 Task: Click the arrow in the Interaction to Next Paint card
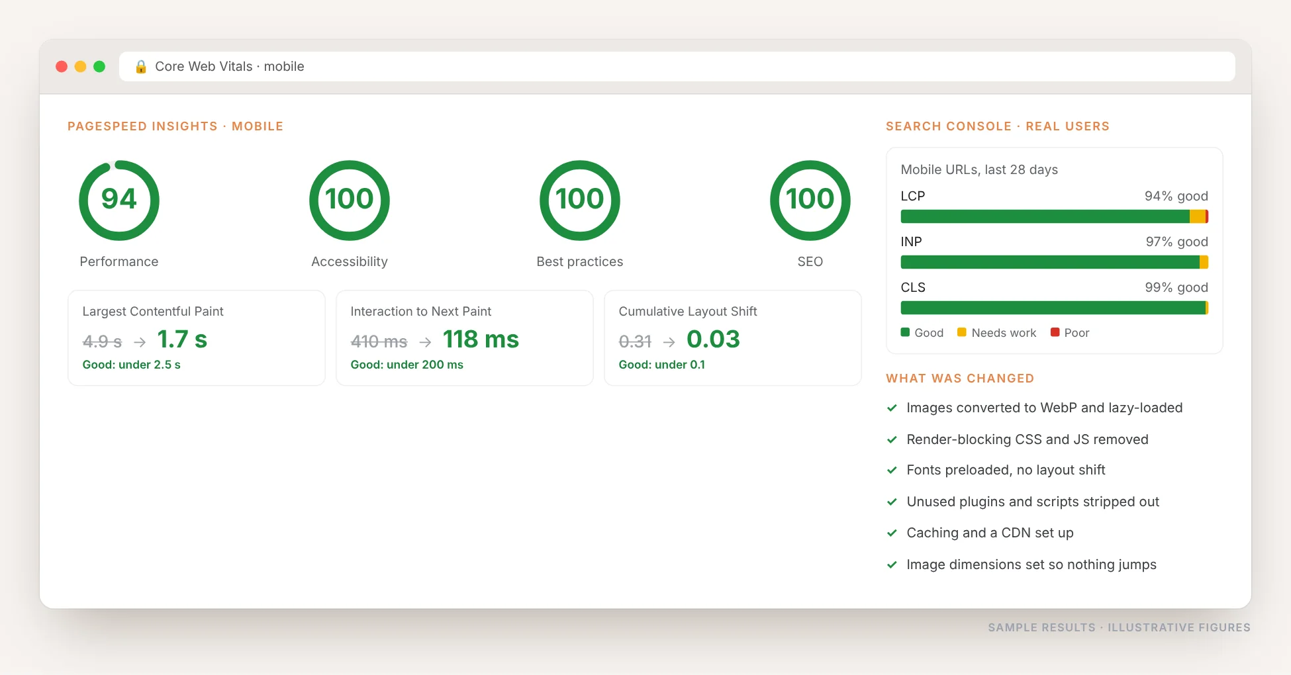click(425, 342)
